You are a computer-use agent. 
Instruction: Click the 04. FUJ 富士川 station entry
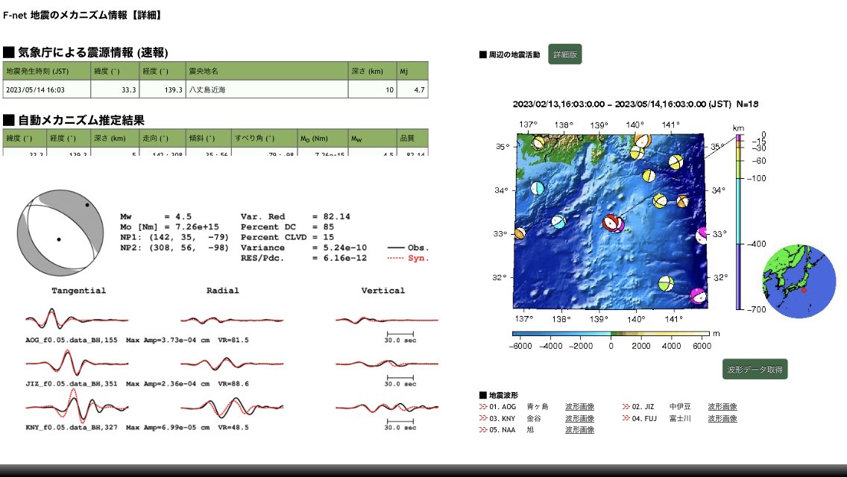661,419
